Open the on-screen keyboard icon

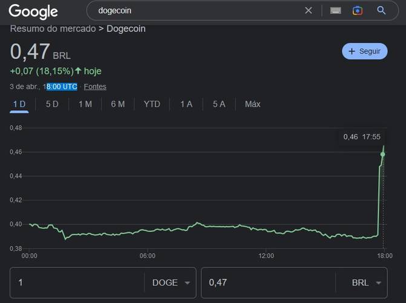[x=336, y=11]
